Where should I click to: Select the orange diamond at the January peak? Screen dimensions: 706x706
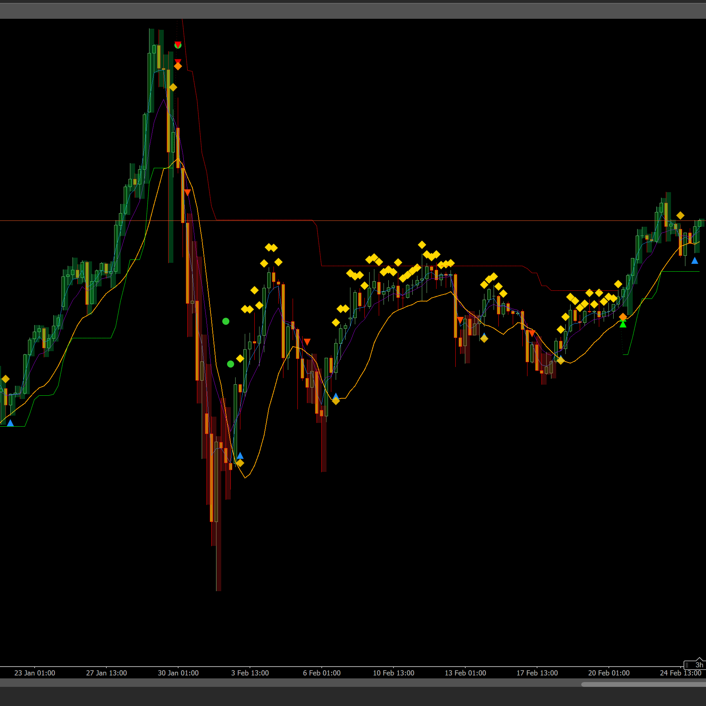178,67
